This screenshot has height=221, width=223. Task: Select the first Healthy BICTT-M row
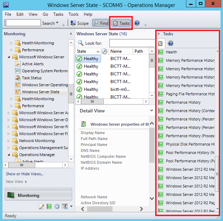112,59
